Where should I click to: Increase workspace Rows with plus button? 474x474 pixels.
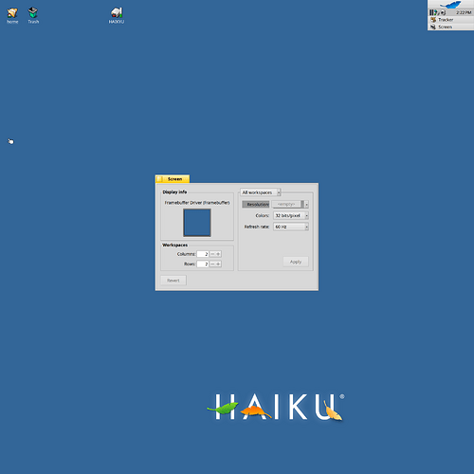click(218, 264)
